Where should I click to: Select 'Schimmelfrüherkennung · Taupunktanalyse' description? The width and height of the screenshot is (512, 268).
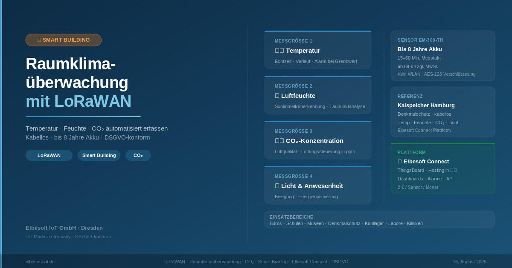(x=320, y=106)
